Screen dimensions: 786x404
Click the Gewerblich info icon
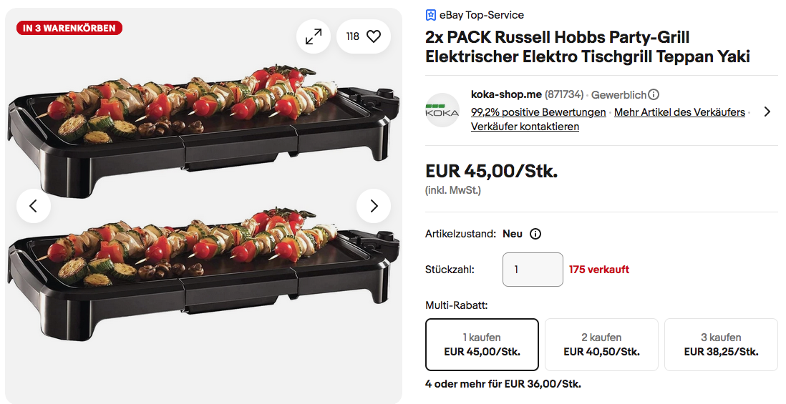click(x=654, y=94)
